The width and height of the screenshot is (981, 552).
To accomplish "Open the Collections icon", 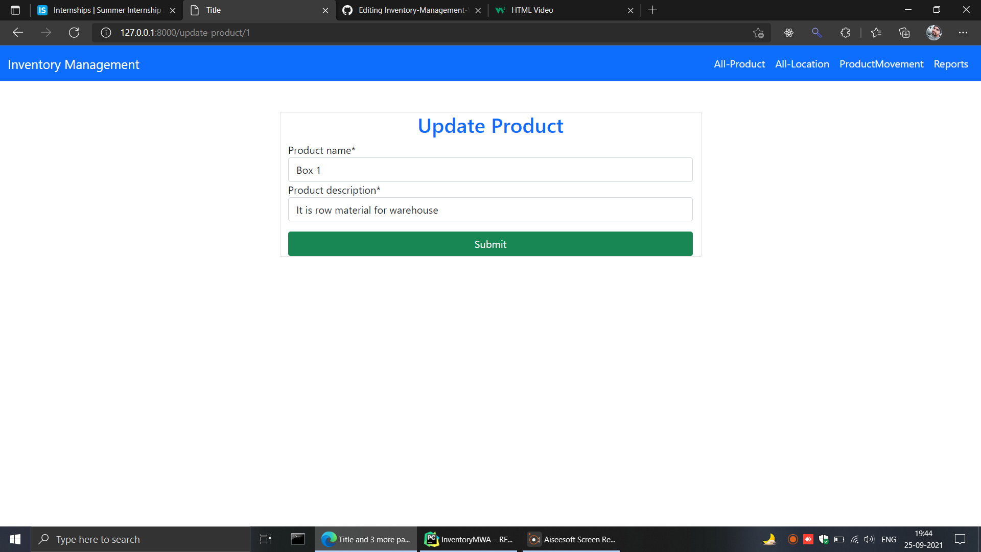I will pyautogui.click(x=904, y=32).
